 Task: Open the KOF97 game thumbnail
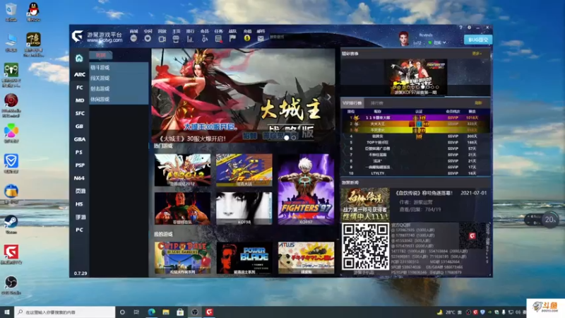[x=306, y=189]
